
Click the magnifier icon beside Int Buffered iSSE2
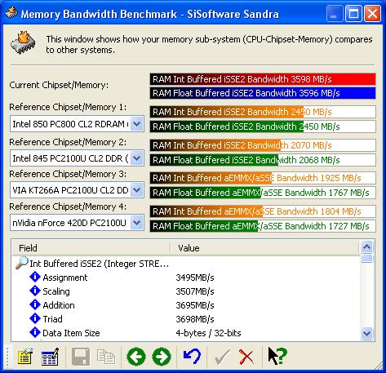(22, 263)
